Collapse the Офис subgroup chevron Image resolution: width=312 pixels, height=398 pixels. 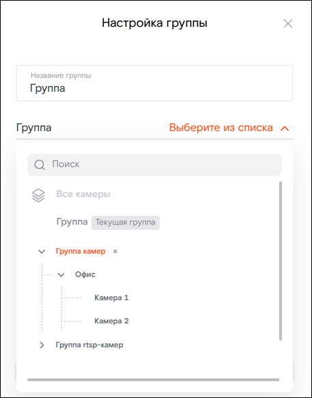click(x=61, y=275)
